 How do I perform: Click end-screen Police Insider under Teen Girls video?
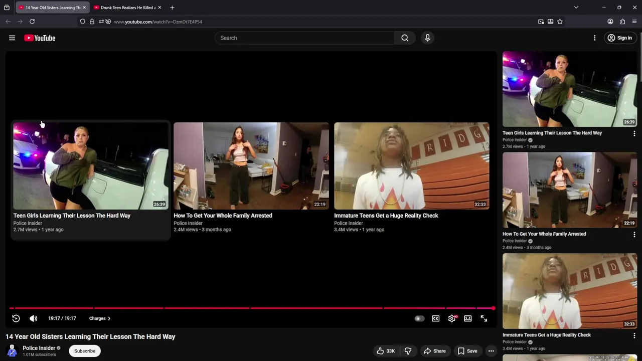(x=28, y=223)
